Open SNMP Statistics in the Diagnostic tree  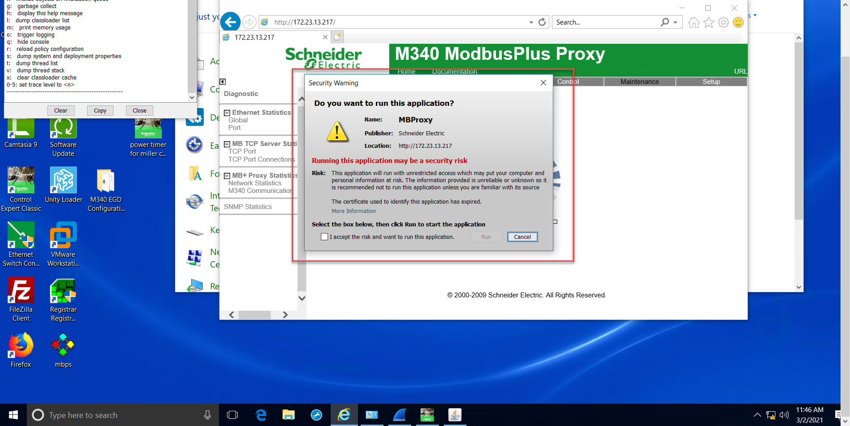pos(248,207)
